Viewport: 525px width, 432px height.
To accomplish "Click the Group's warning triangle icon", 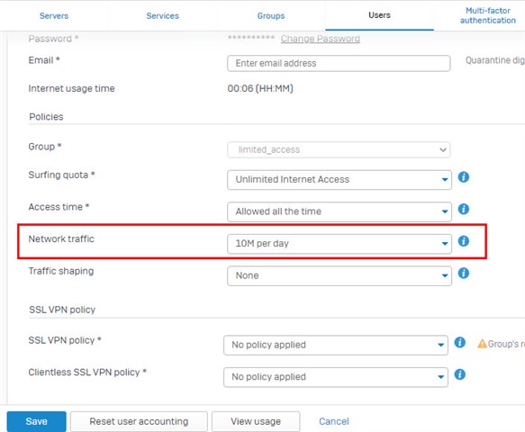I will [482, 343].
